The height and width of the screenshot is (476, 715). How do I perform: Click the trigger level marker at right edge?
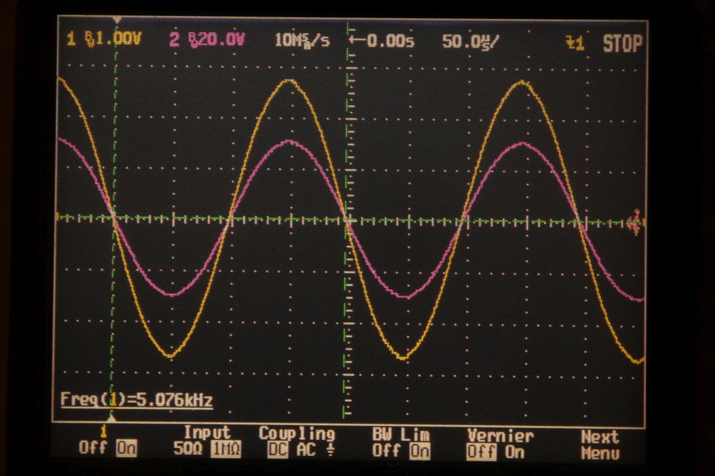coord(635,222)
